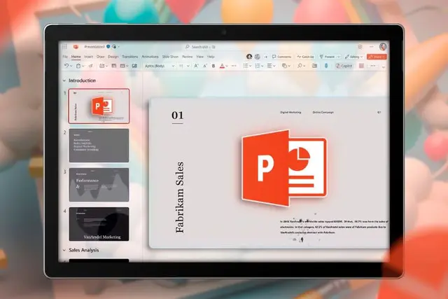Viewport: 448px width, 299px height.
Task: Click the Paste clipboard icon
Action: click(78, 66)
